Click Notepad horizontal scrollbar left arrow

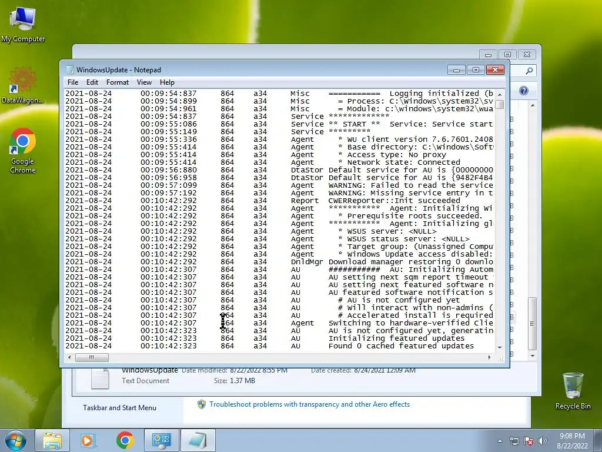point(69,357)
